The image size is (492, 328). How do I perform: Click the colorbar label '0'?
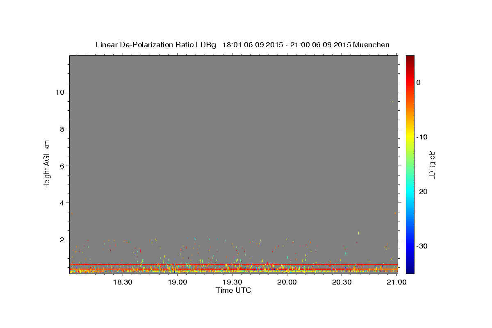coord(418,82)
